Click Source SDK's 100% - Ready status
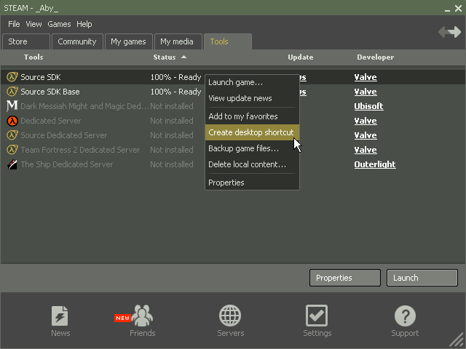The image size is (466, 349). (x=175, y=77)
